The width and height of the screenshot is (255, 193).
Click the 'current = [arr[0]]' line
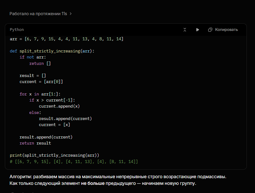click(x=41, y=82)
